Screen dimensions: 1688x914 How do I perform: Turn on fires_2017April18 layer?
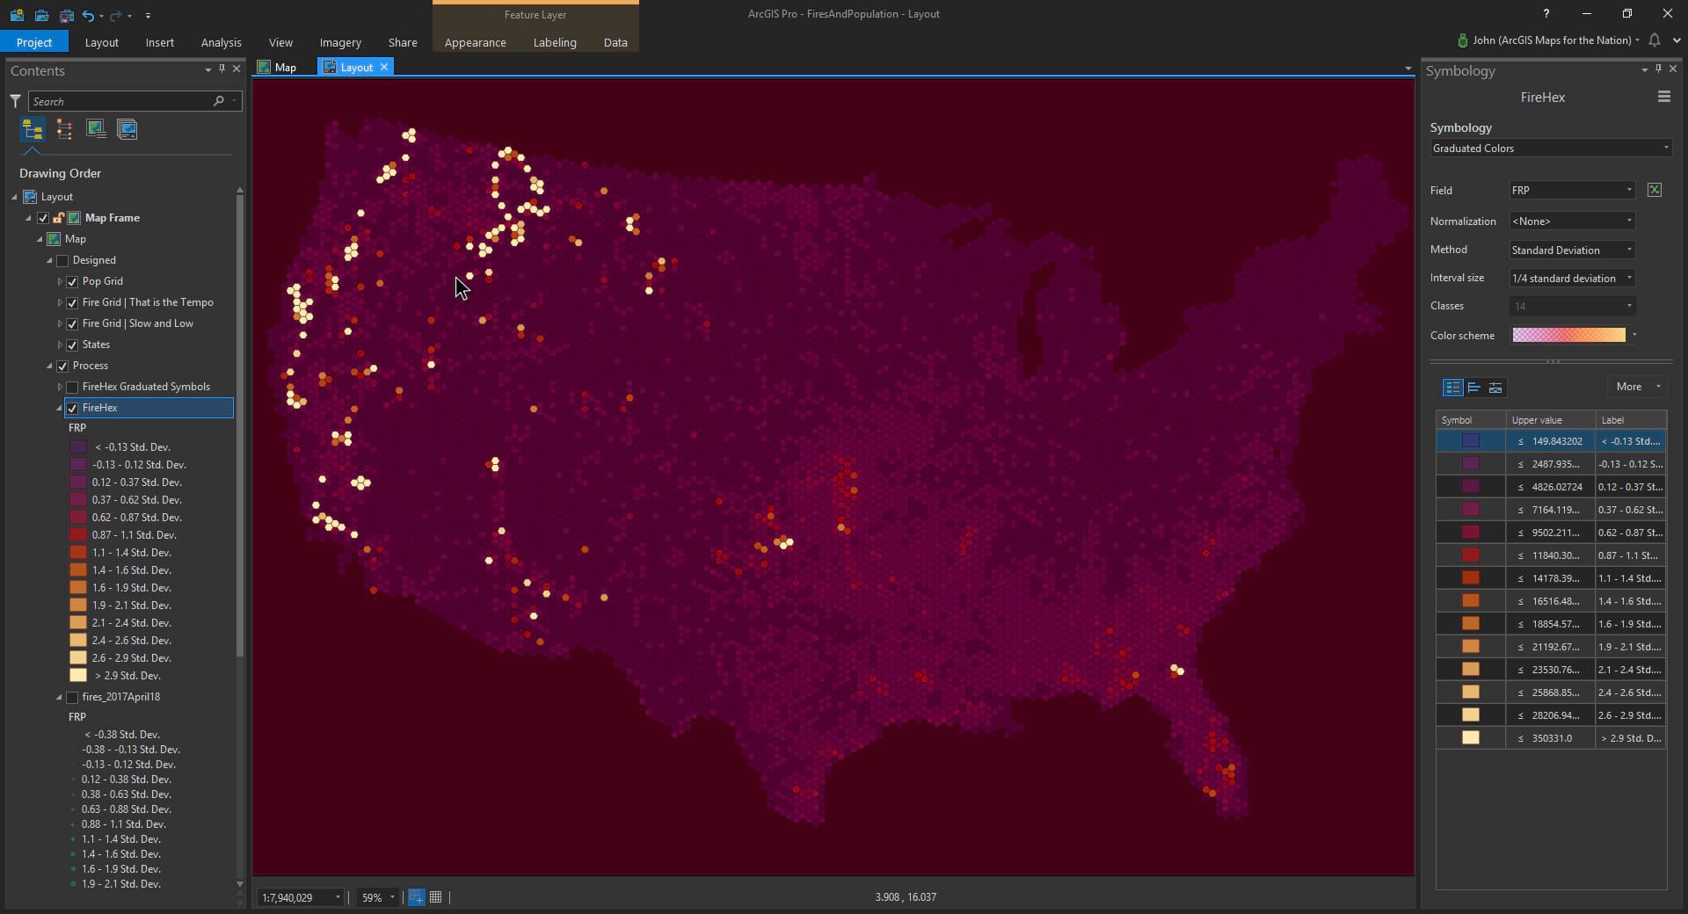tap(72, 697)
